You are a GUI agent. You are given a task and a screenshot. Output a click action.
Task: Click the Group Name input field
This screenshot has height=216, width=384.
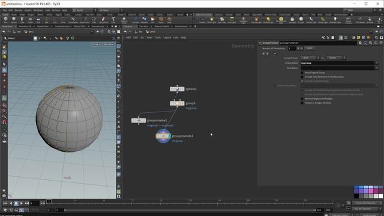[338, 63]
